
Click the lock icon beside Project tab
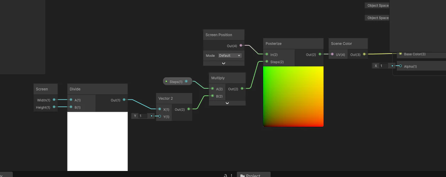click(x=225, y=175)
